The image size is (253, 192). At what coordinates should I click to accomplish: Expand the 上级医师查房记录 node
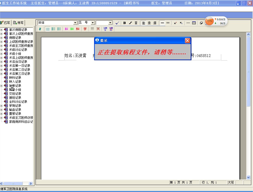pyautogui.click(x=1, y=42)
